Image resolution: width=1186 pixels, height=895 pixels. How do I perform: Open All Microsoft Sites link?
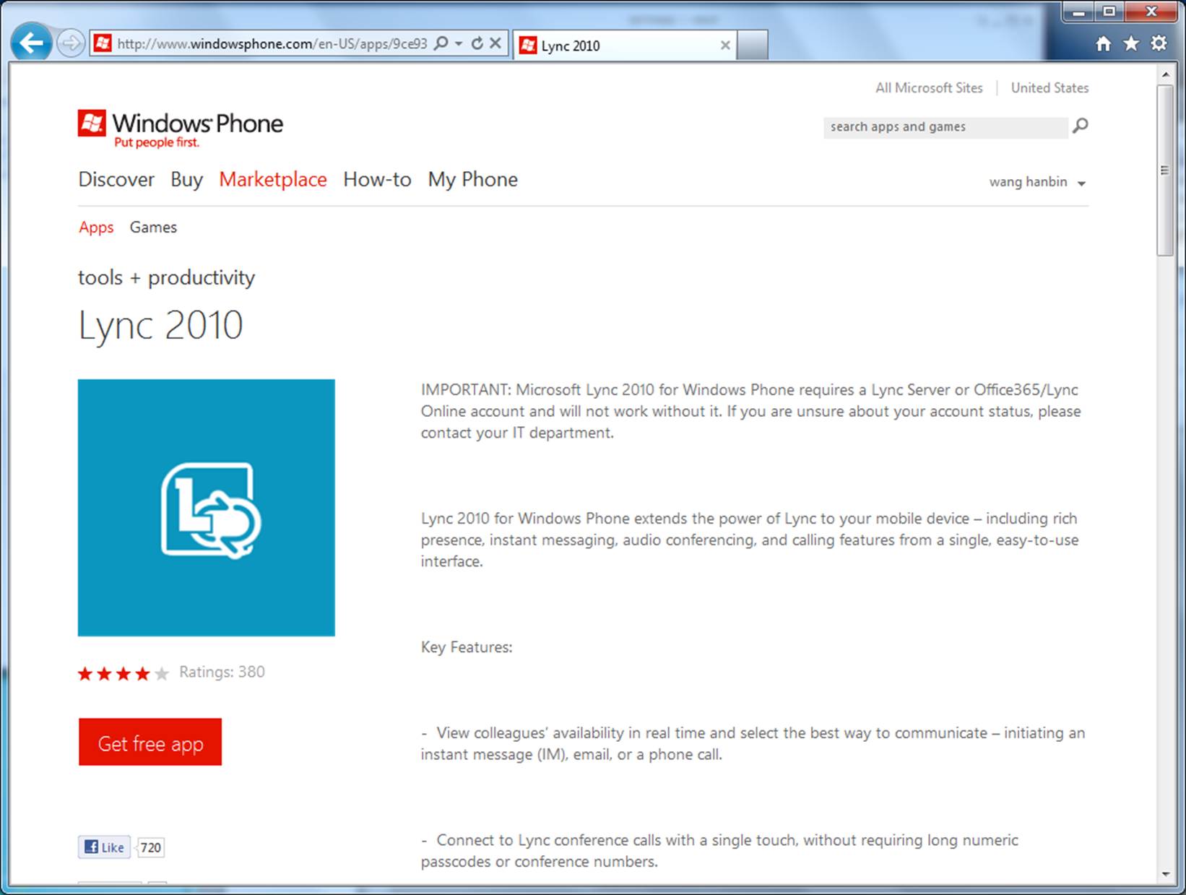tap(929, 88)
